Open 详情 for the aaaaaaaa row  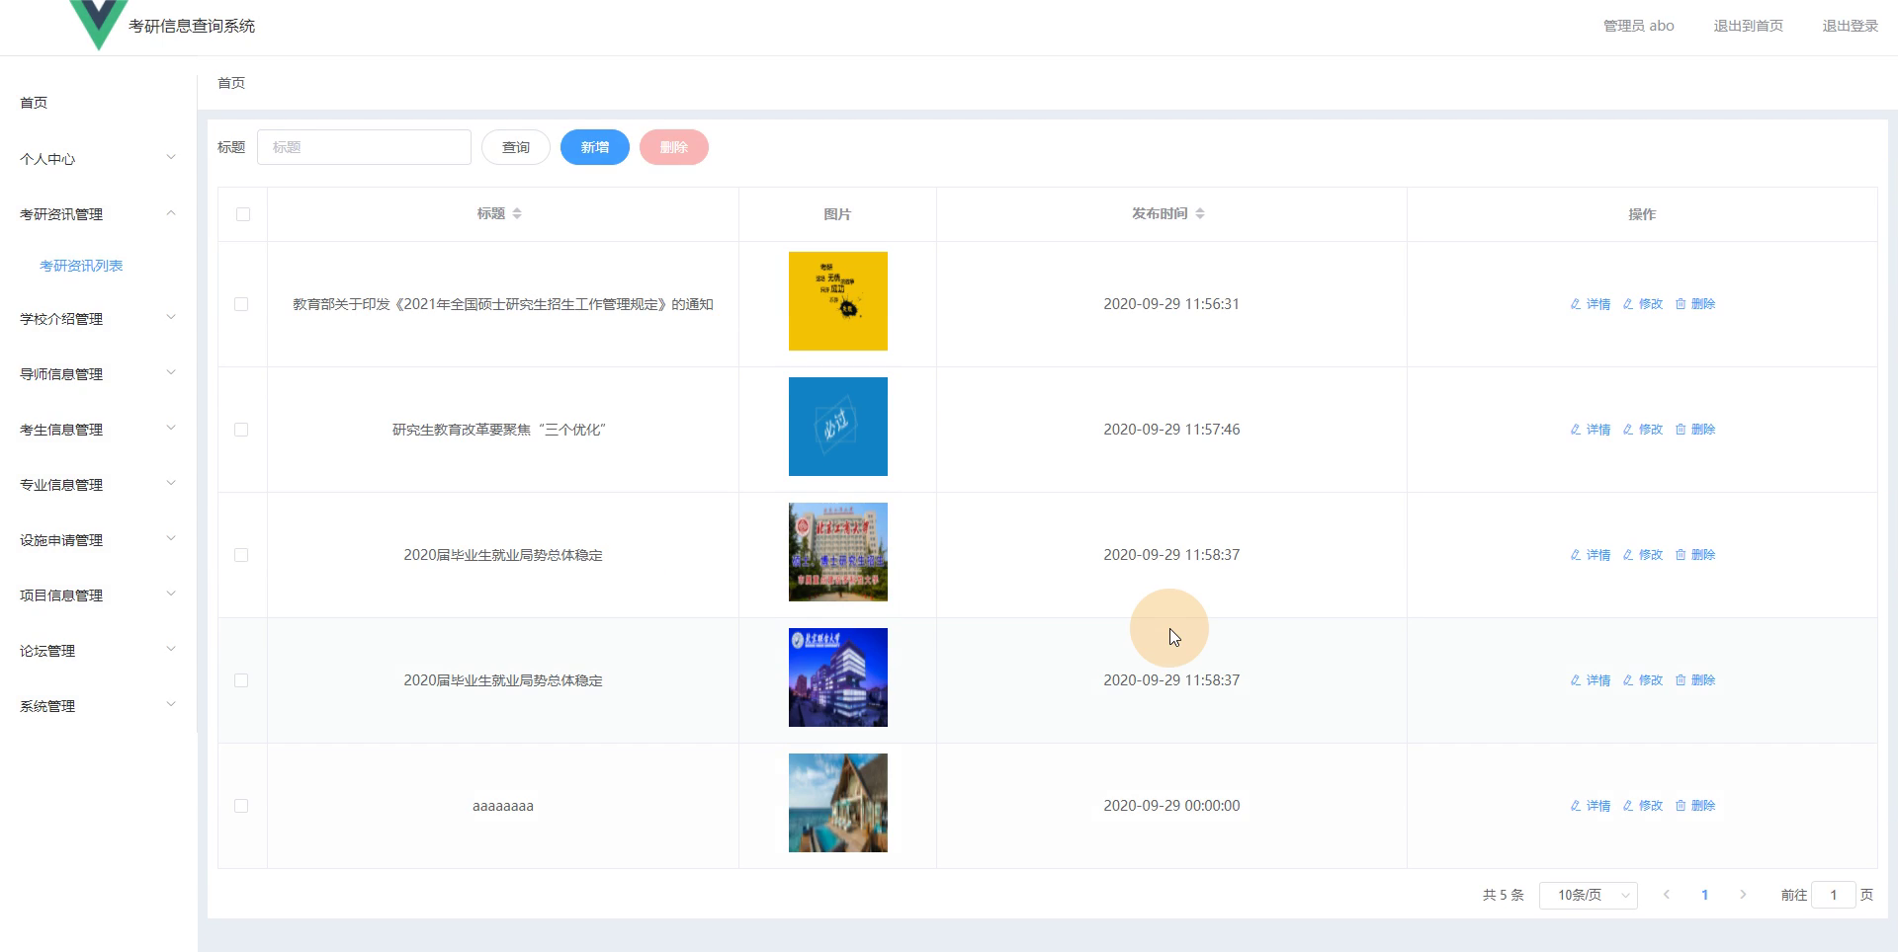1591,806
